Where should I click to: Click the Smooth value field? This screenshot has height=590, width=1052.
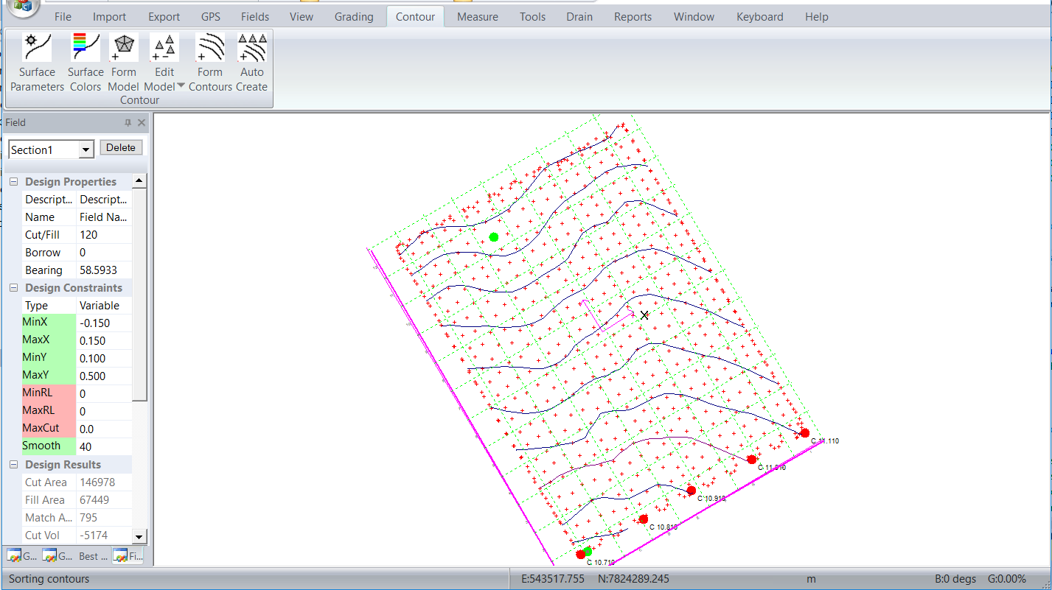click(103, 446)
